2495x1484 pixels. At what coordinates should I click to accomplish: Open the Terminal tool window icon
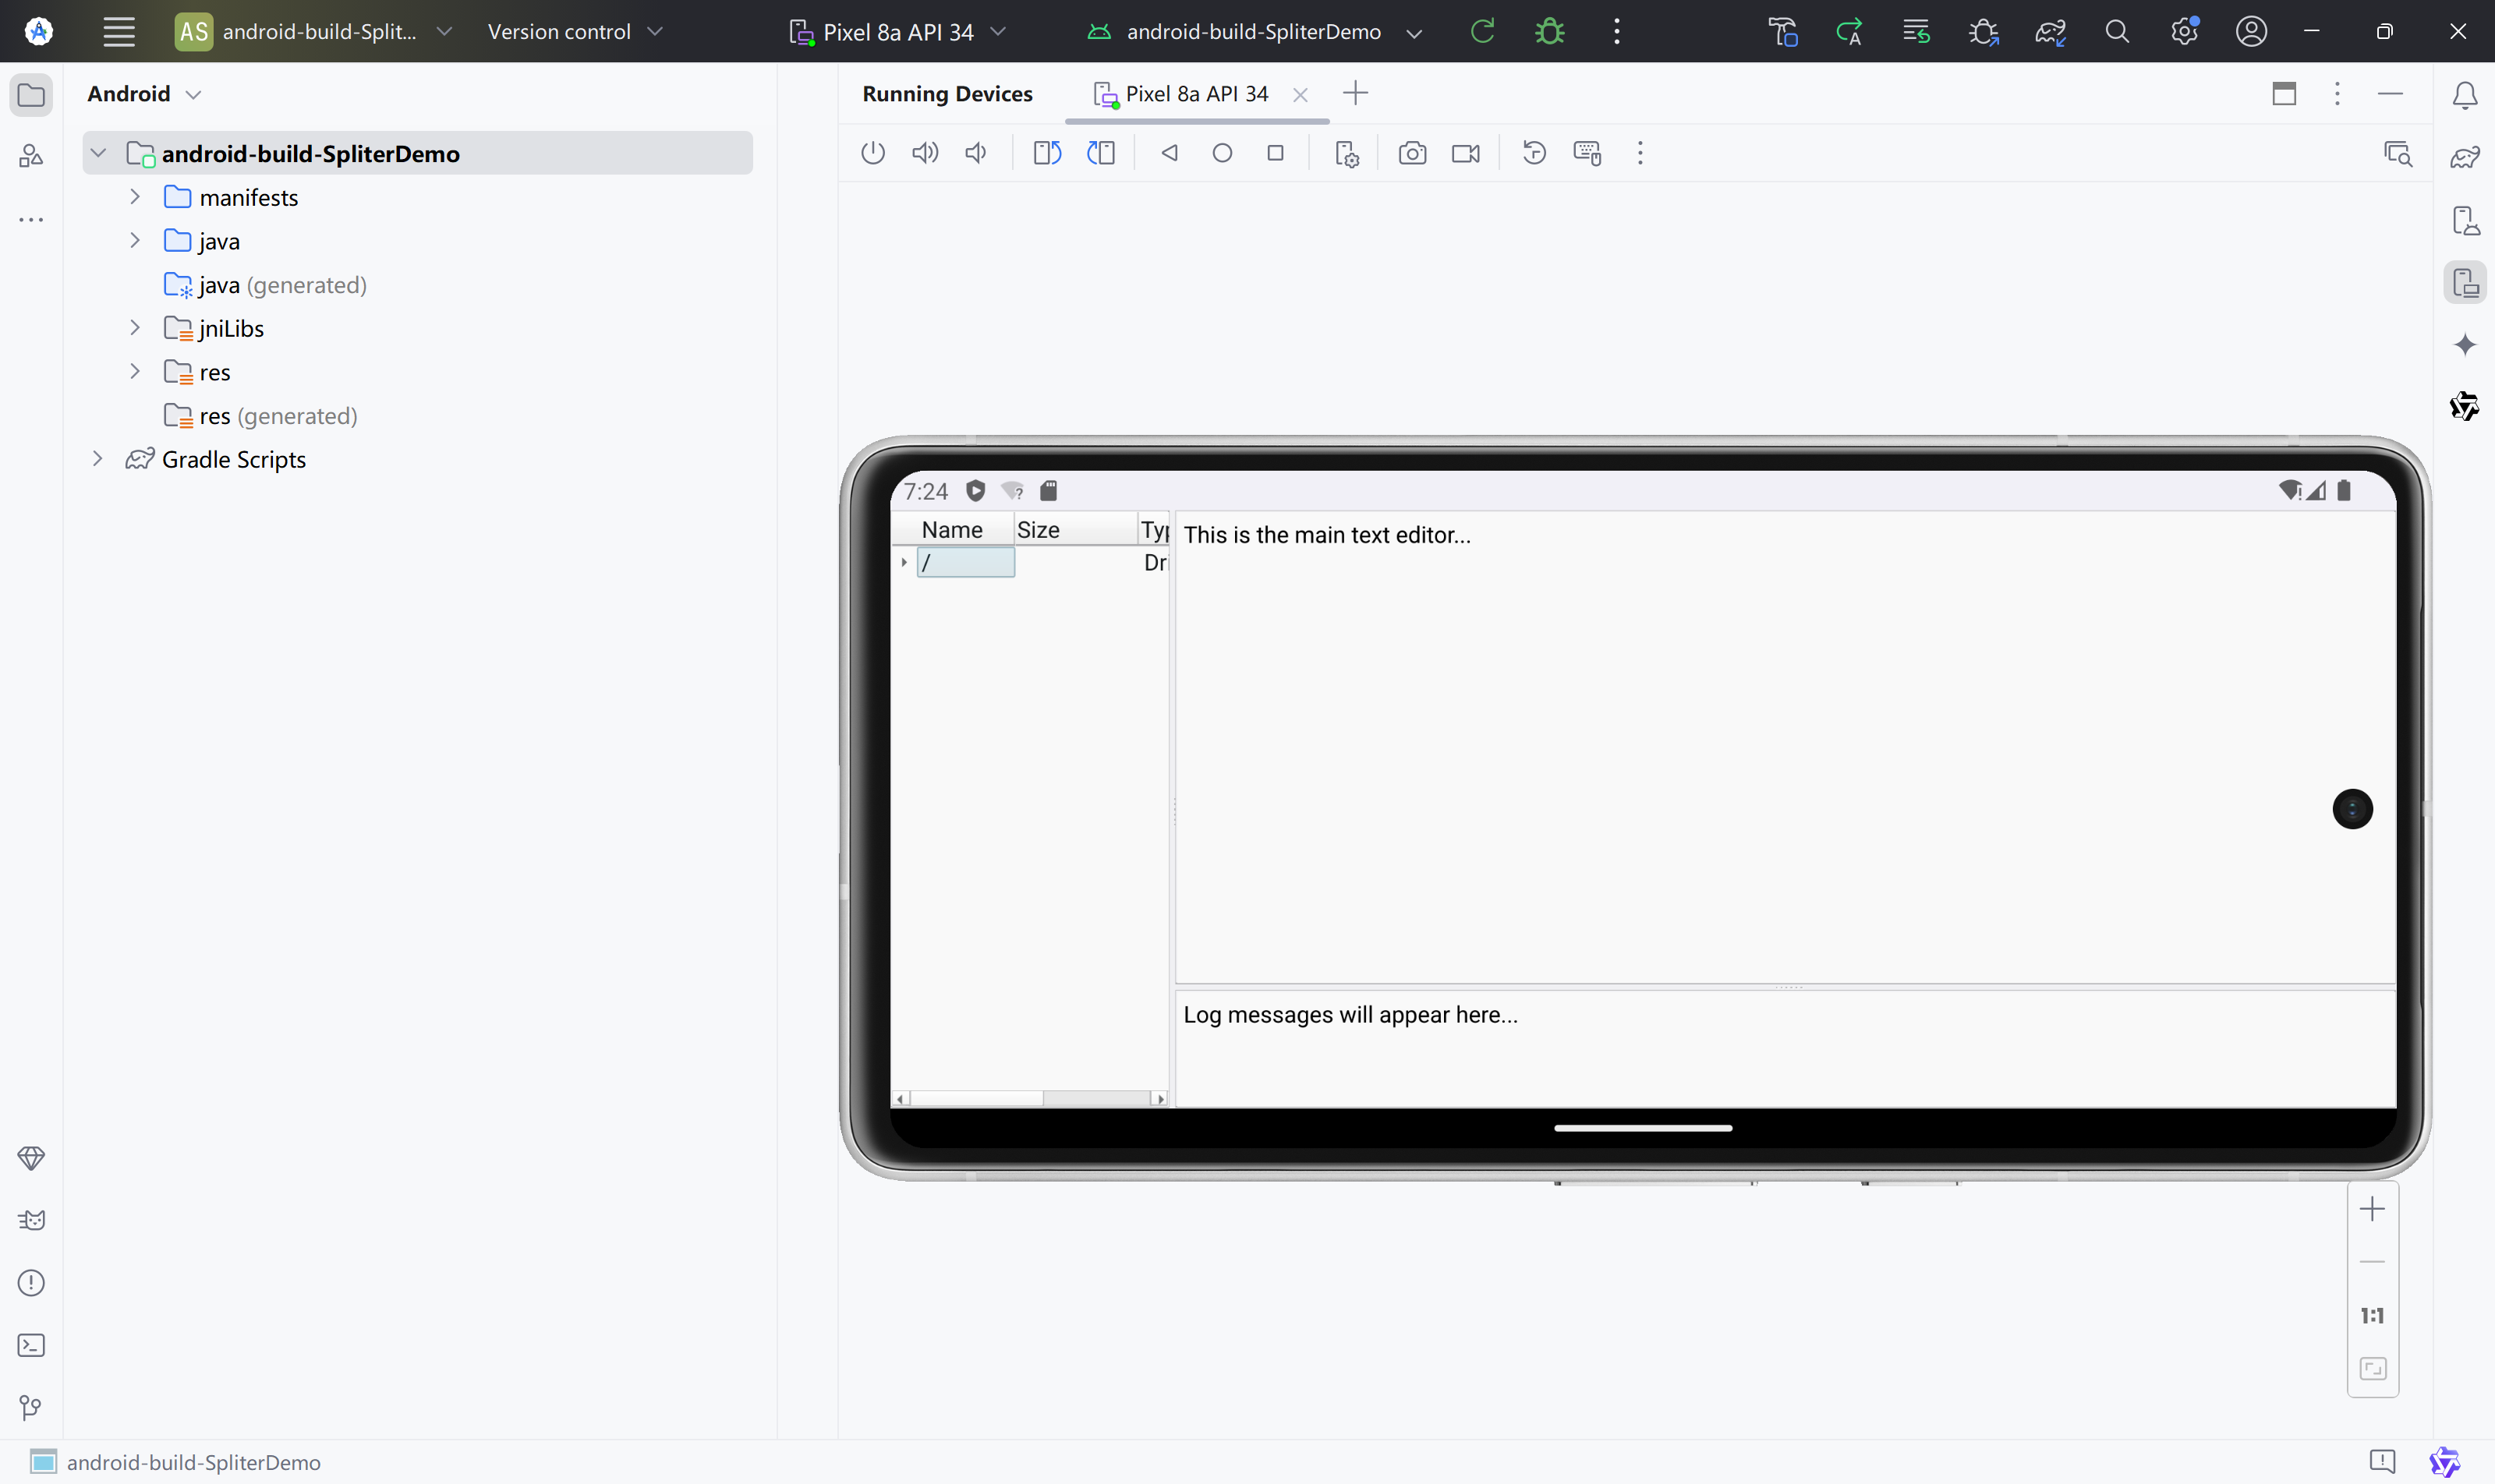(31, 1345)
